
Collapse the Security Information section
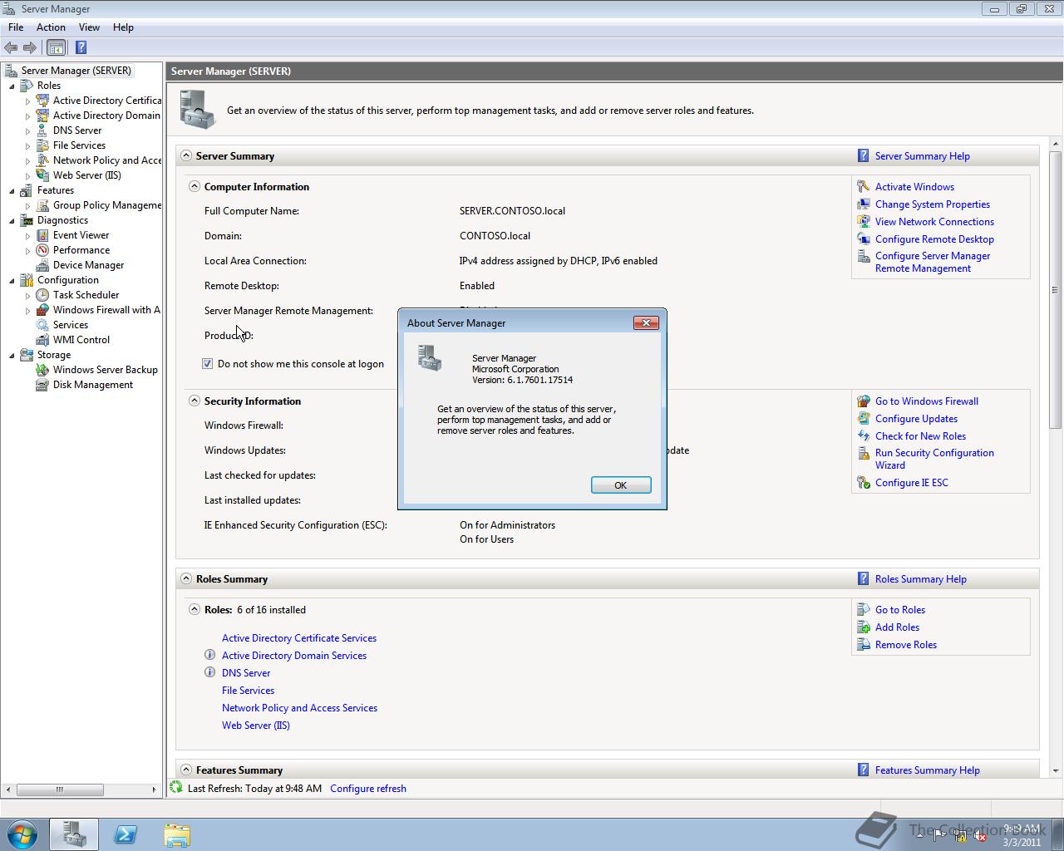click(x=195, y=401)
